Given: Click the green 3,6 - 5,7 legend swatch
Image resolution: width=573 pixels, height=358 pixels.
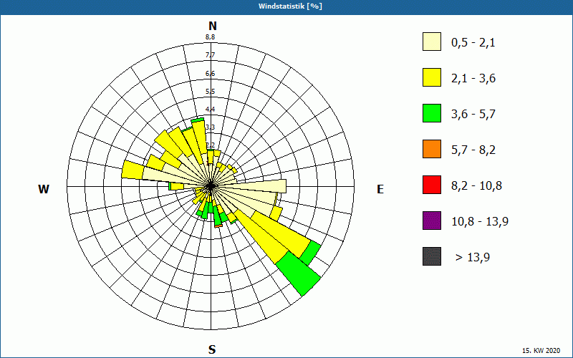Looking at the screenshot, I should pyautogui.click(x=432, y=113).
